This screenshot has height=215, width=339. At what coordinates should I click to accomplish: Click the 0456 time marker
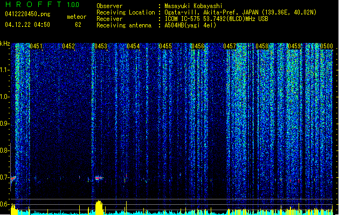click(x=198, y=46)
